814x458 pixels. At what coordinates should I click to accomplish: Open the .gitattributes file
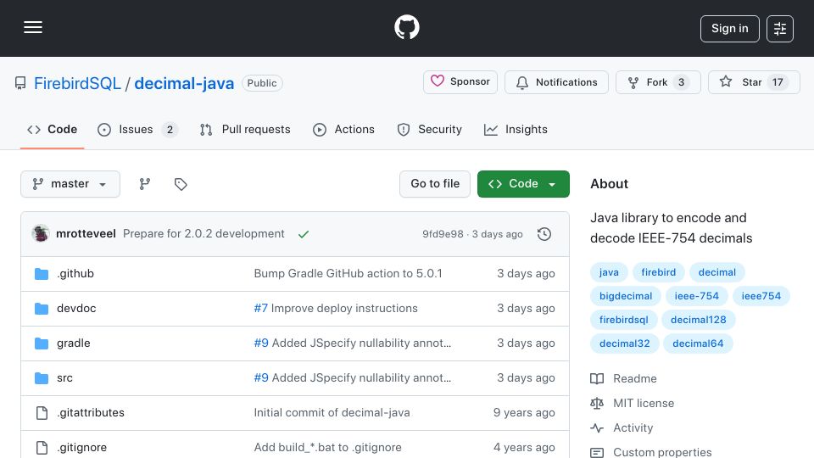pyautogui.click(x=91, y=413)
